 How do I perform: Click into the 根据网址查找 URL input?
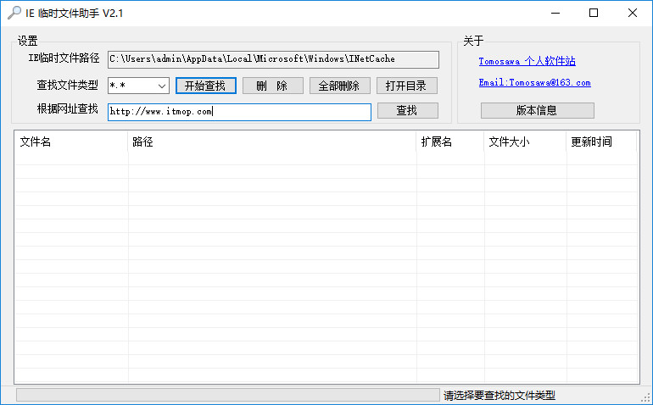239,112
